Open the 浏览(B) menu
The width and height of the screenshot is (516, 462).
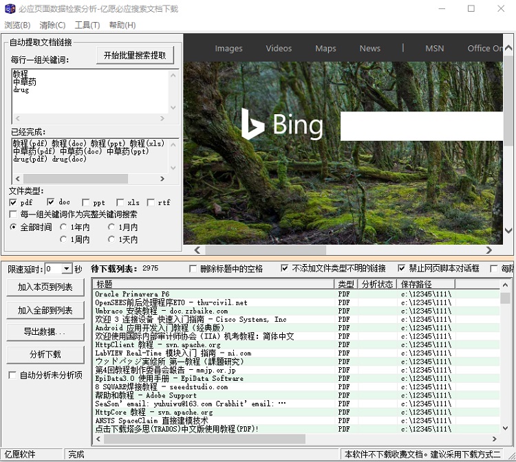click(17, 25)
